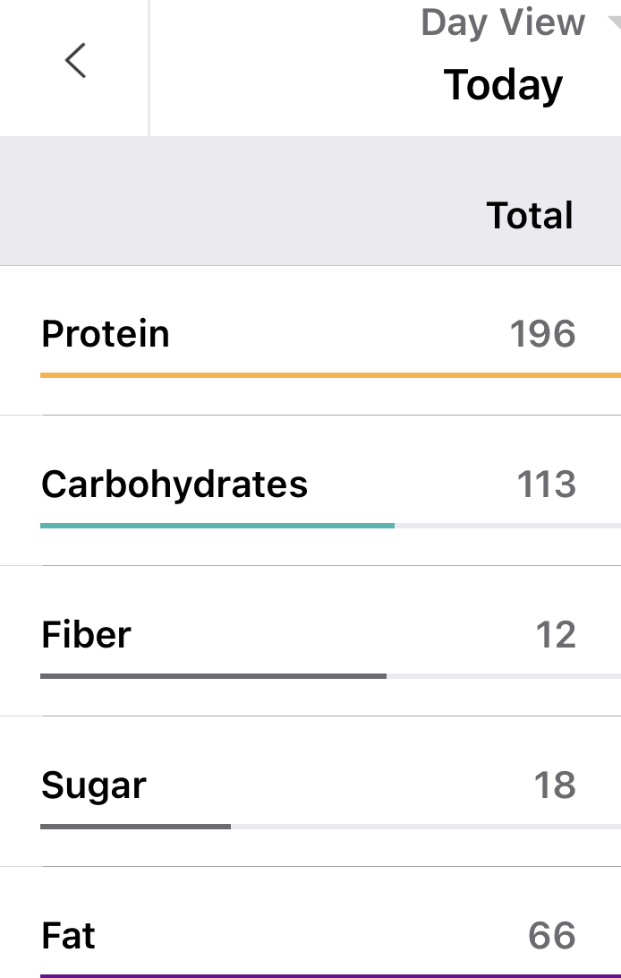Tap the teal Carbohydrates progress bar

pyautogui.click(x=217, y=526)
